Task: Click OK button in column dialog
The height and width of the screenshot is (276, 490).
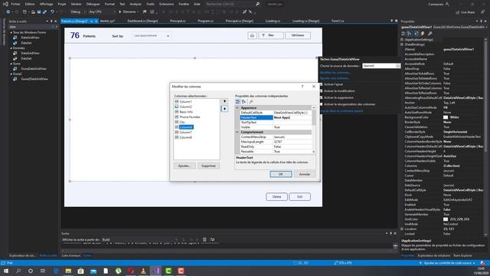Action: click(x=281, y=174)
